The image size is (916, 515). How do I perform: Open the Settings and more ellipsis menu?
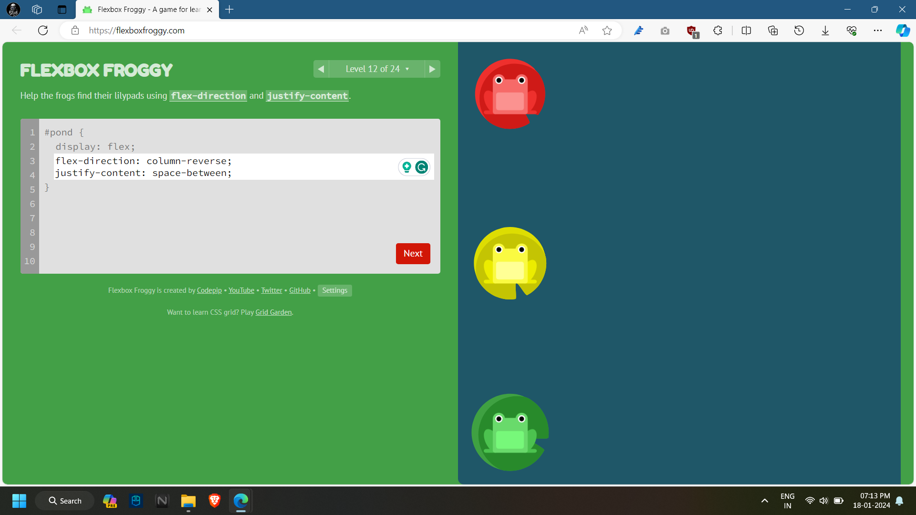point(878,31)
